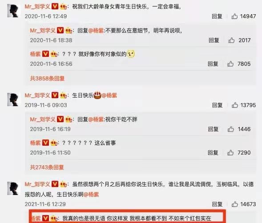The width and height of the screenshot is (262, 223).
Task: Click Mr_刘学义 avatar on the 2021 comment
Action: tap(13, 188)
